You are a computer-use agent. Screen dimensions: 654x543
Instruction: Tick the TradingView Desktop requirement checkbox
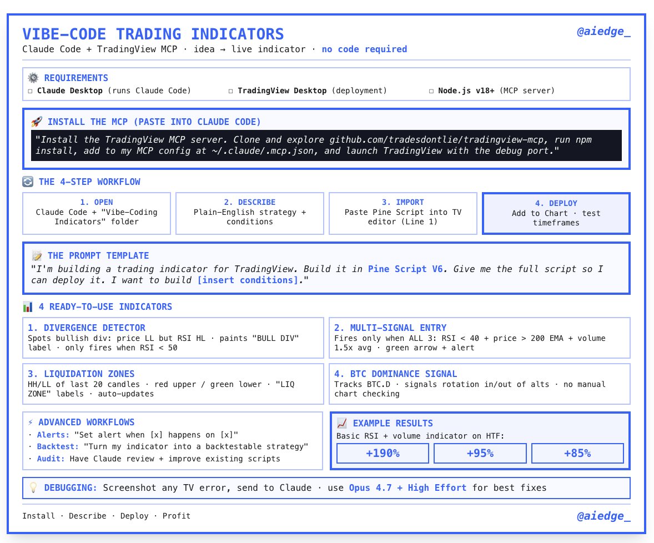coord(230,91)
